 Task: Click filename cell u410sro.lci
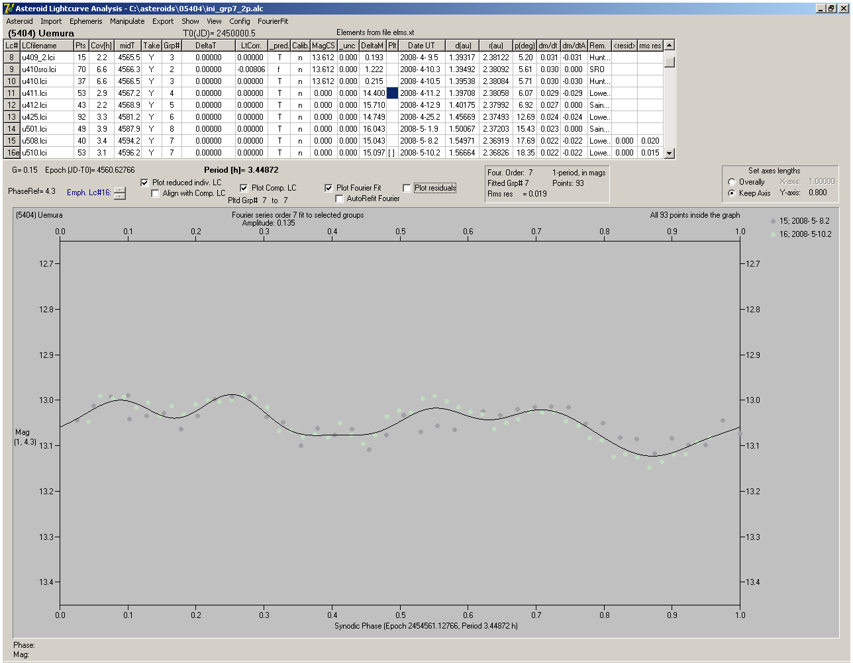click(x=46, y=69)
